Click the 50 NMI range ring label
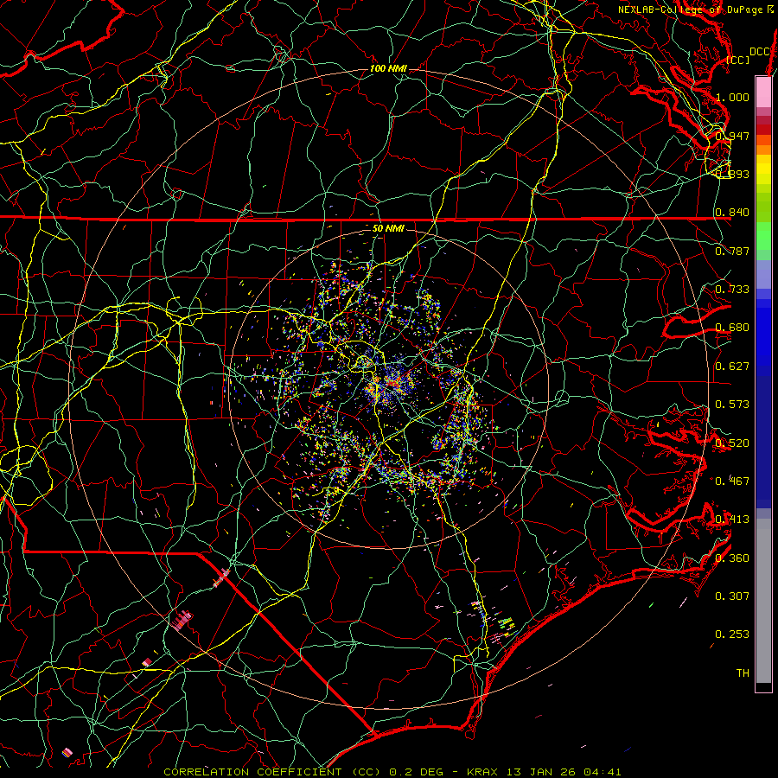 point(388,228)
